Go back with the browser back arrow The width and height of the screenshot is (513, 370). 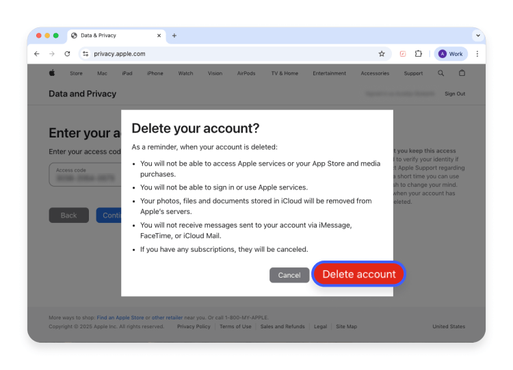coord(37,53)
